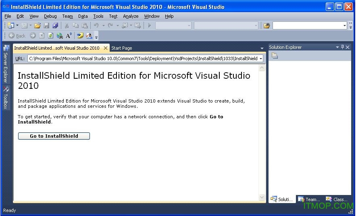The width and height of the screenshot is (356, 216).
Task: Click the Solution Explorer Properties icon
Action: click(x=275, y=55)
